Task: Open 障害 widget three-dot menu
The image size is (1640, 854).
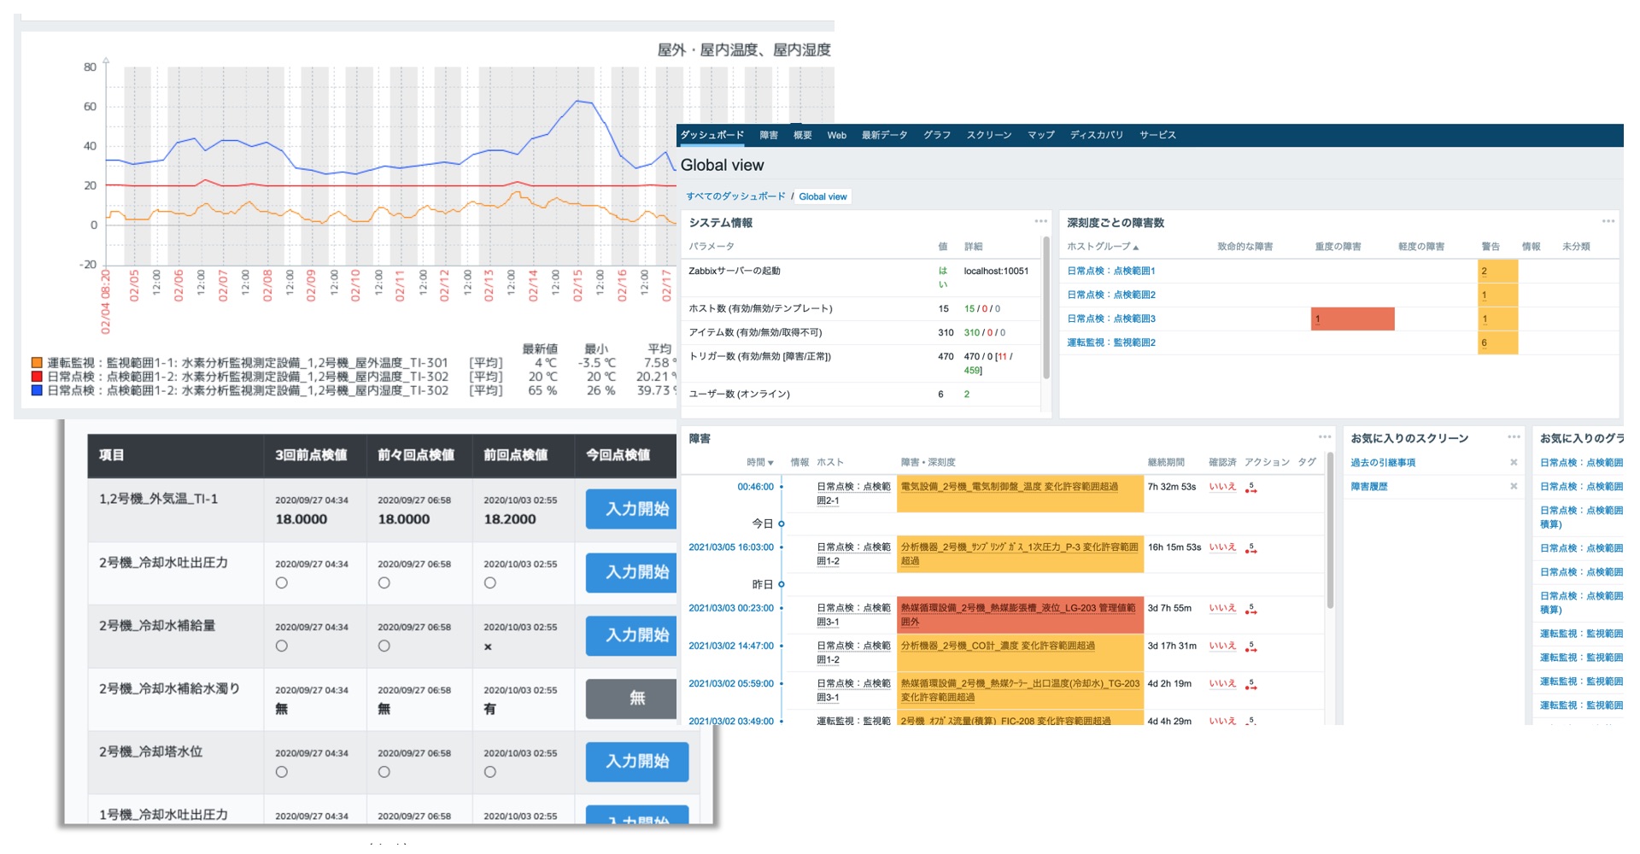Action: pyautogui.click(x=1325, y=437)
